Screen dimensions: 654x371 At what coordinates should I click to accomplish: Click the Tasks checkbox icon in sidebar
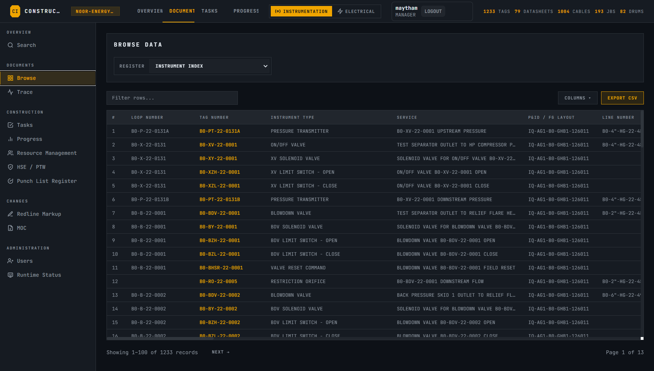point(11,125)
